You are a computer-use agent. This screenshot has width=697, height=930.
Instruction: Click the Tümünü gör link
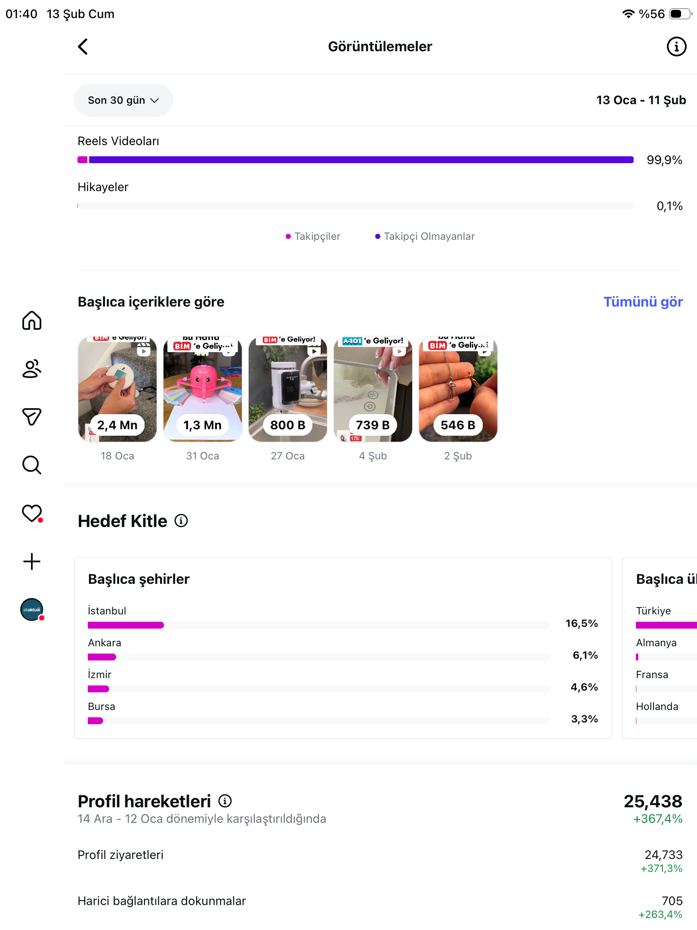[643, 302]
